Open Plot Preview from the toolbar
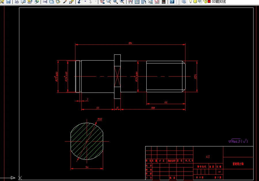This screenshot has width=259, height=181. (23, 2)
